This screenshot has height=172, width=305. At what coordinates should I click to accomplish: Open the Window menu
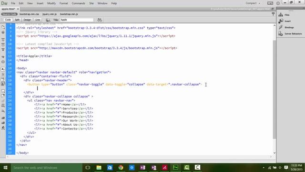click(x=102, y=3)
